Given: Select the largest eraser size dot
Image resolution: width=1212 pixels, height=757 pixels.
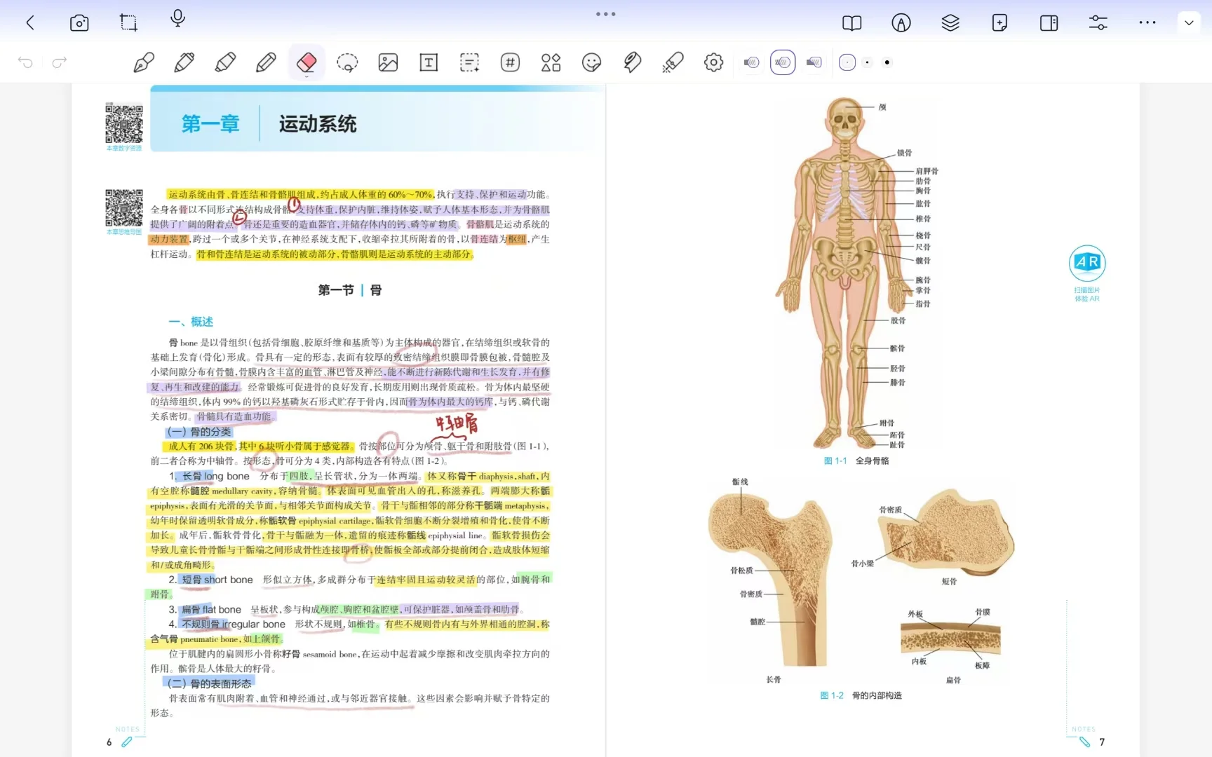Looking at the screenshot, I should tap(887, 62).
